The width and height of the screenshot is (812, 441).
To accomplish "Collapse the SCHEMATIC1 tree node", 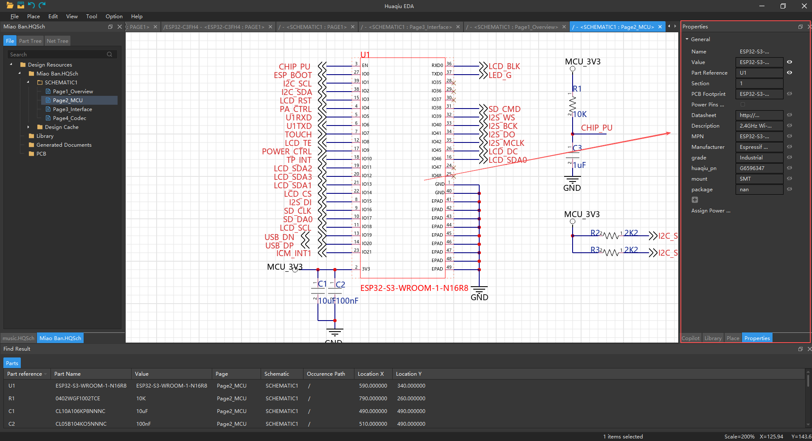I will (x=28, y=82).
